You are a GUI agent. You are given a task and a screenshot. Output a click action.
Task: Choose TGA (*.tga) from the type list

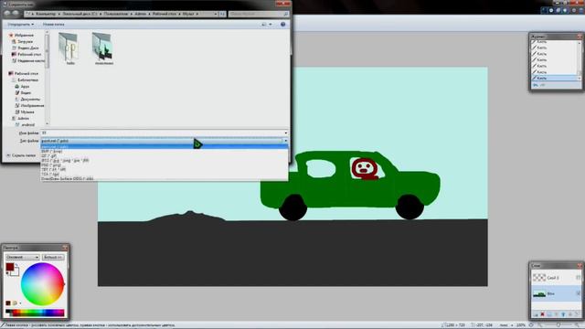click(165, 174)
